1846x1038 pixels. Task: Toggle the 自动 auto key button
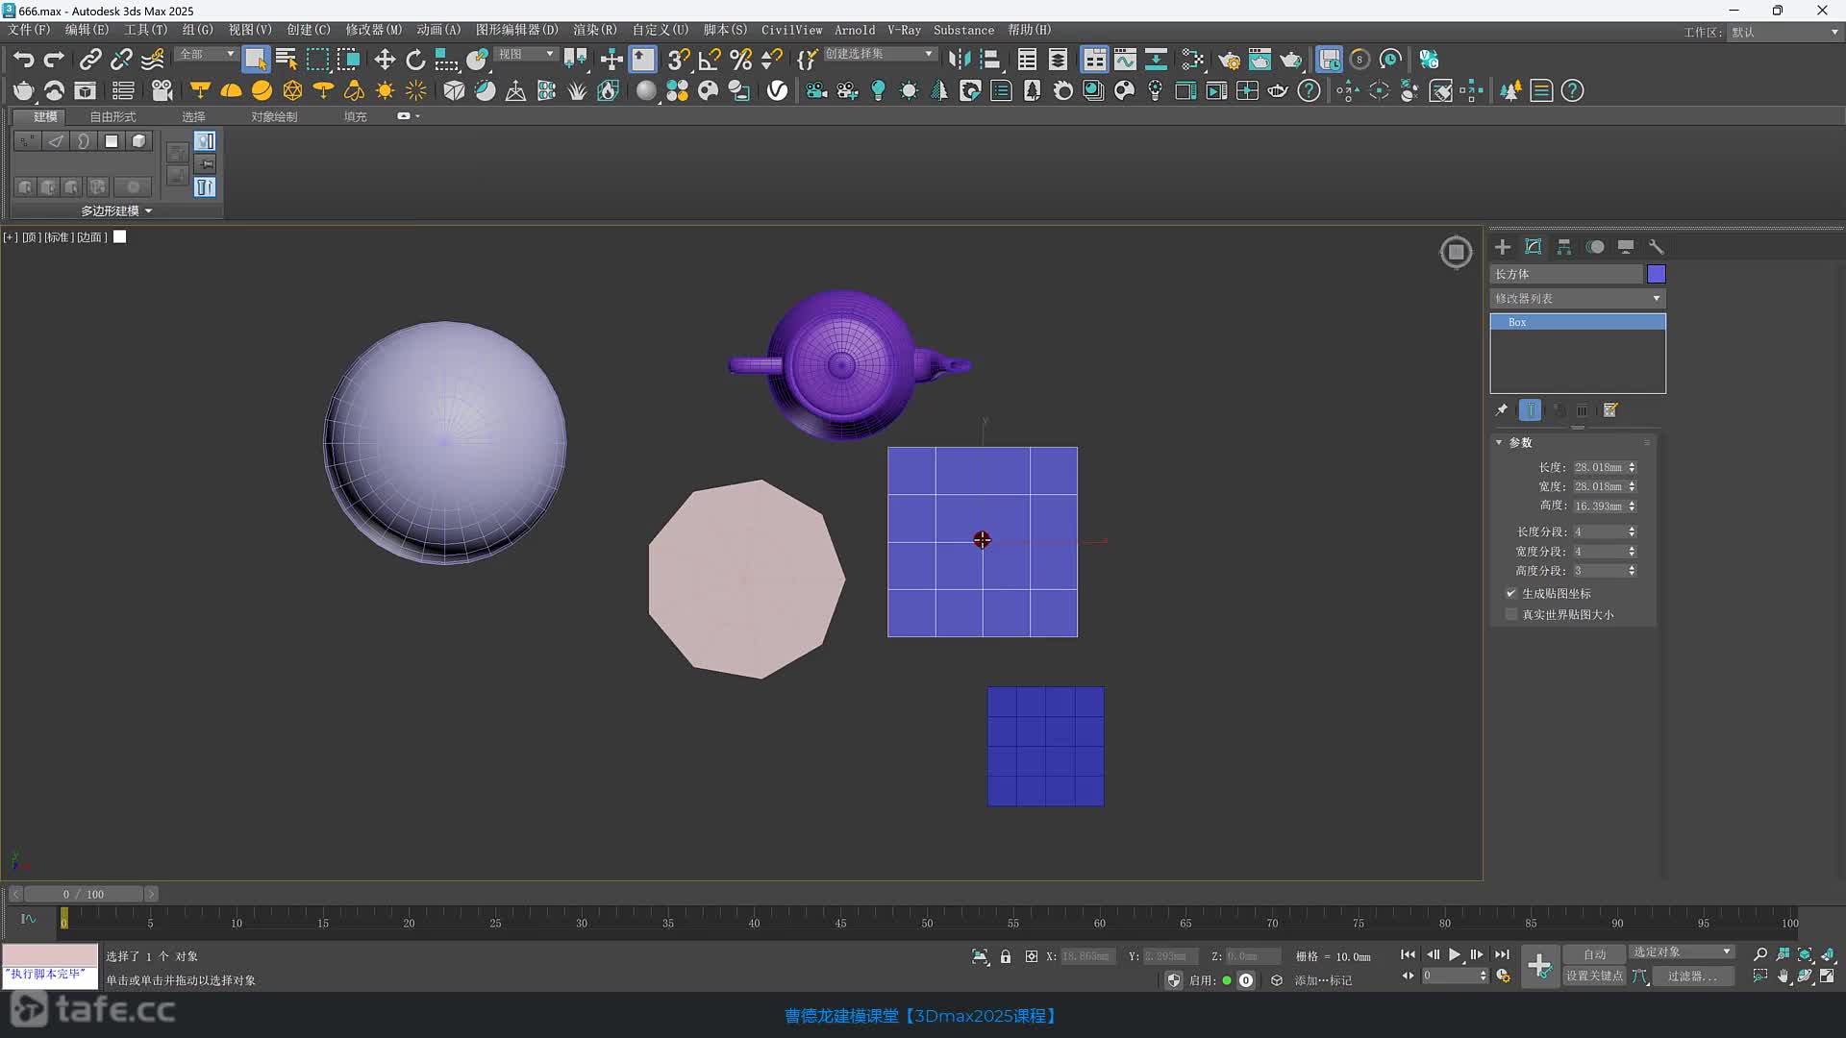1595,954
